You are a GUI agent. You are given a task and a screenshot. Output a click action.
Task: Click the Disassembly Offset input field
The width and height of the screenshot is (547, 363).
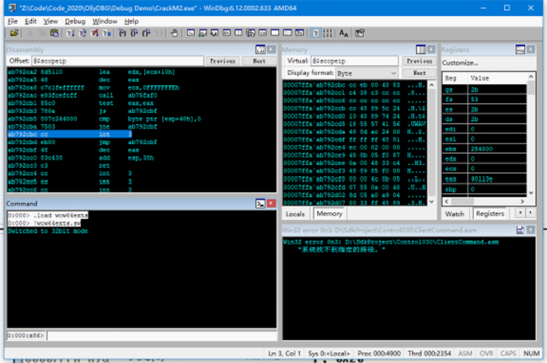(118, 61)
